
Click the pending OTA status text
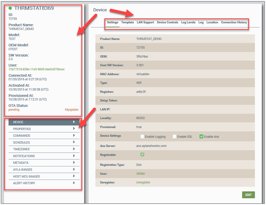click(14, 109)
